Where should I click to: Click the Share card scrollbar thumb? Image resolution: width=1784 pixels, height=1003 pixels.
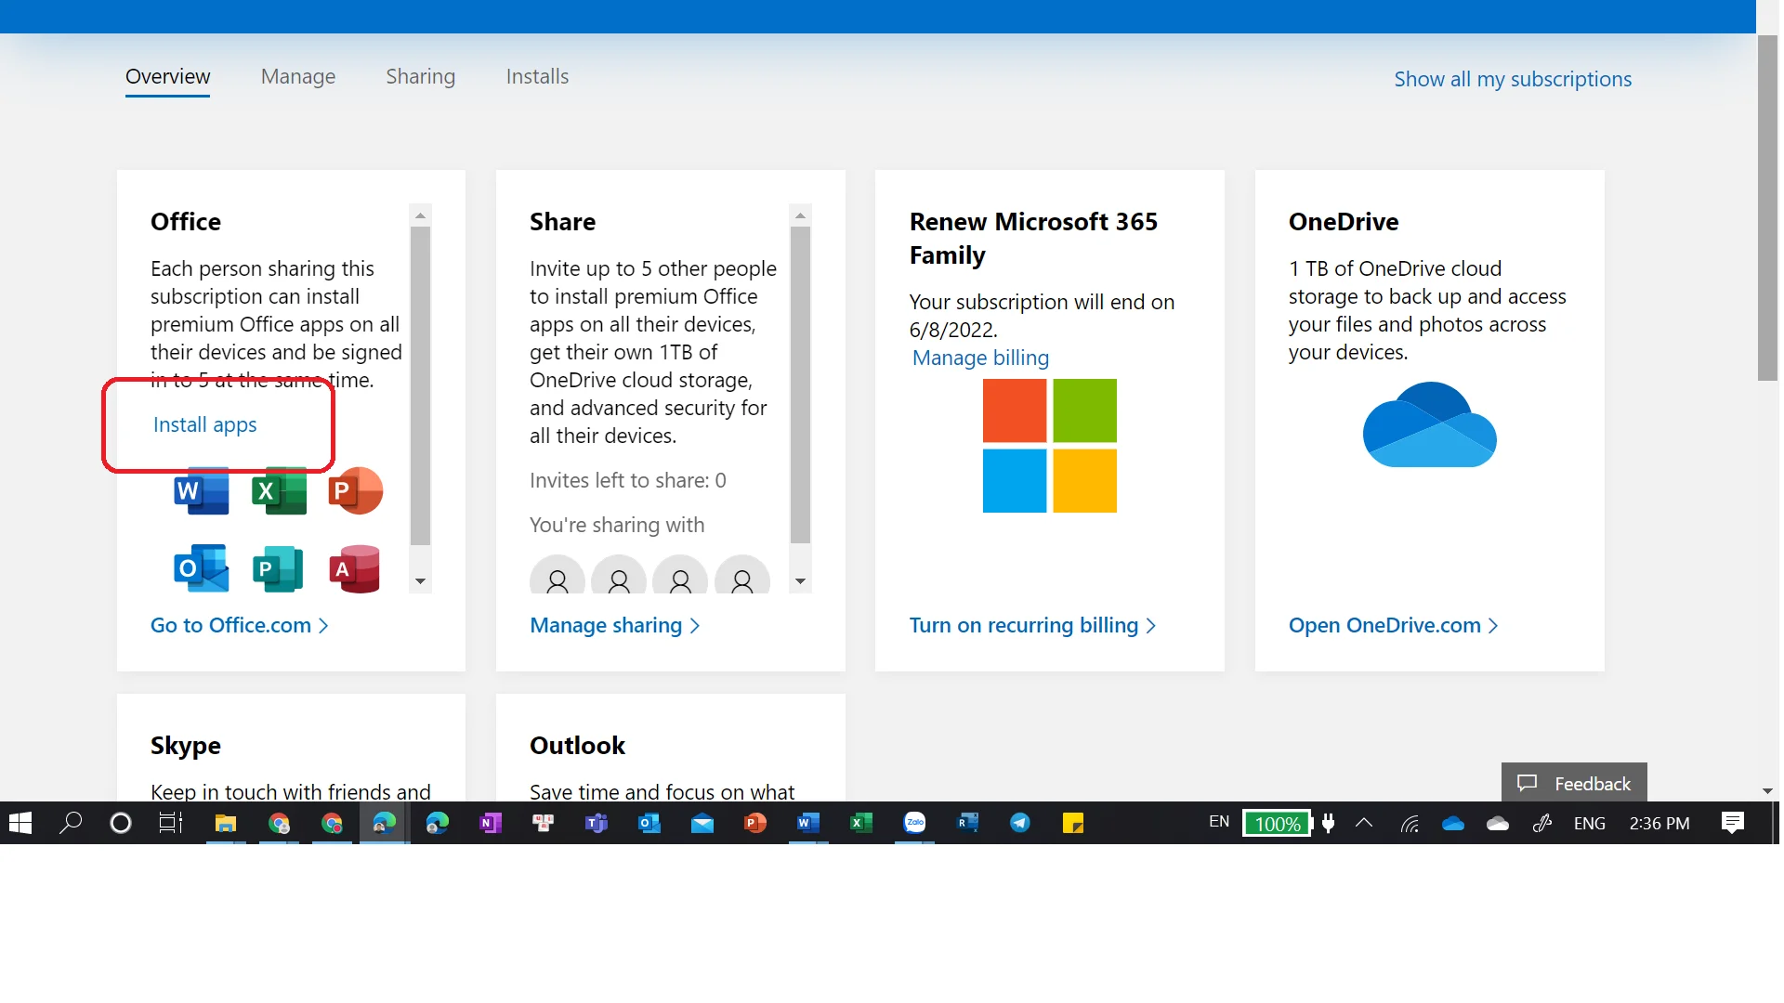[800, 384]
